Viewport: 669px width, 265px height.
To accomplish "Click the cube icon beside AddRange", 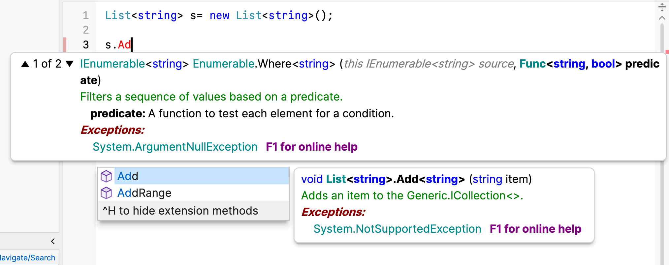I will click(106, 193).
